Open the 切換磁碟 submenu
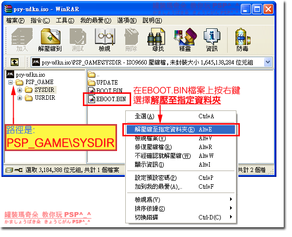292x237 pixels. 181,217
